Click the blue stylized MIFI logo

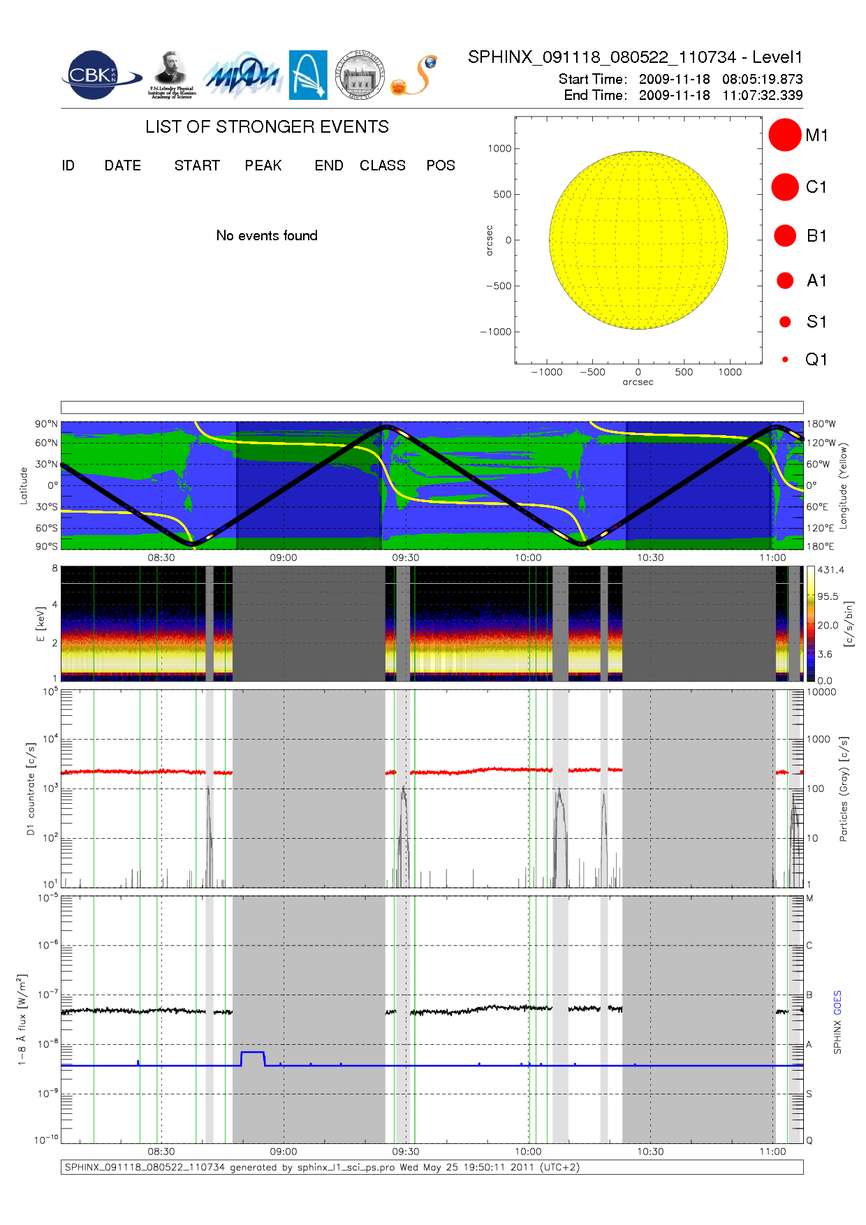coord(242,75)
